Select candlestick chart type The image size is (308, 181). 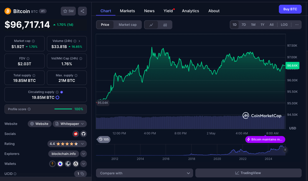165,25
